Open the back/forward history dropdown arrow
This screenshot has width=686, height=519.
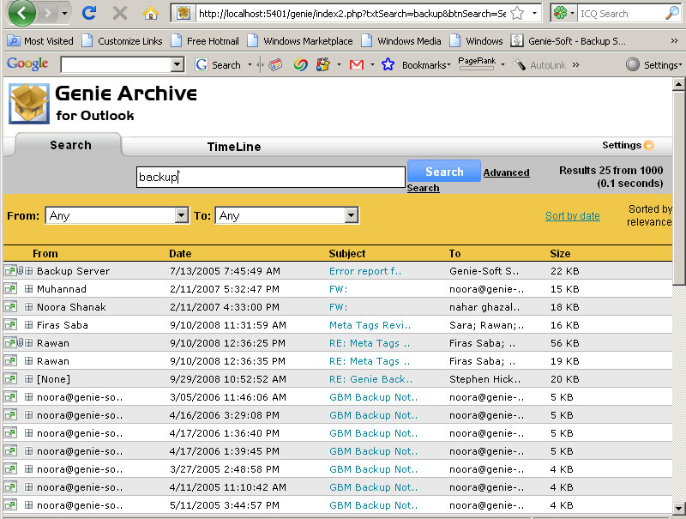[x=64, y=13]
